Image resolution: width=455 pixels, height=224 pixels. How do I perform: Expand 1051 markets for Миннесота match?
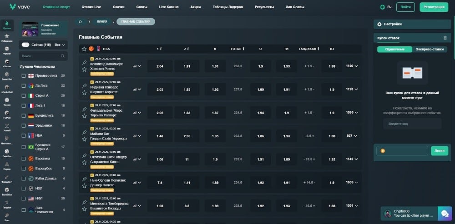click(x=352, y=205)
